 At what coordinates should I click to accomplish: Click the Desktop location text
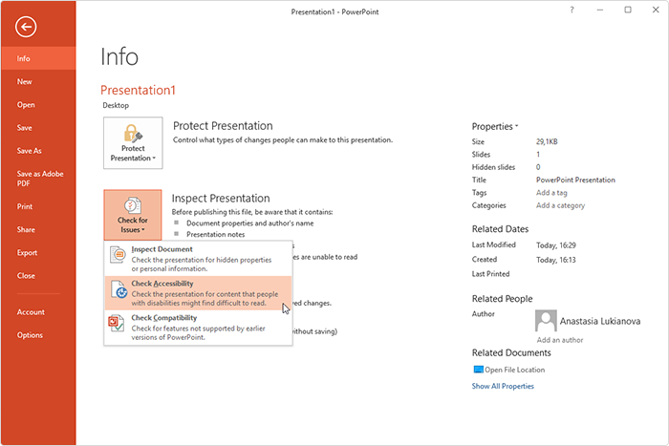click(x=116, y=105)
